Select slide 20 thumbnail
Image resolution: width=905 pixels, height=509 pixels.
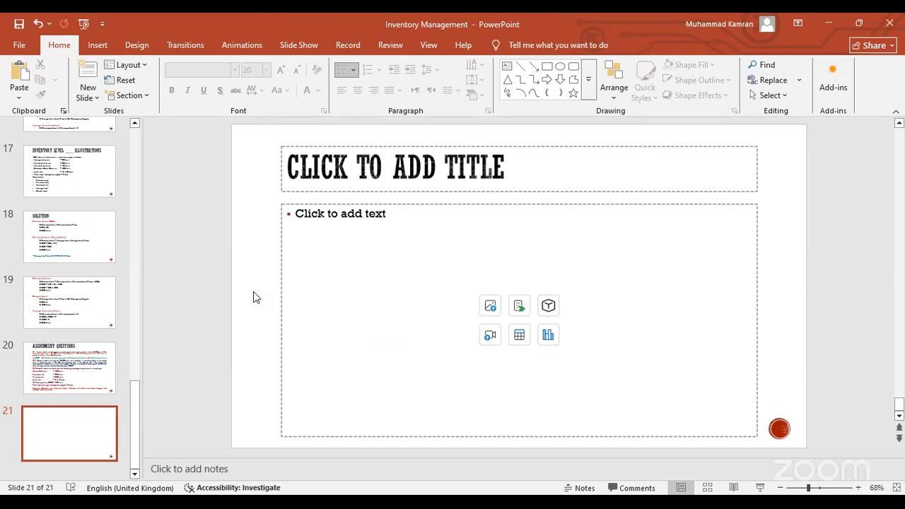69,368
